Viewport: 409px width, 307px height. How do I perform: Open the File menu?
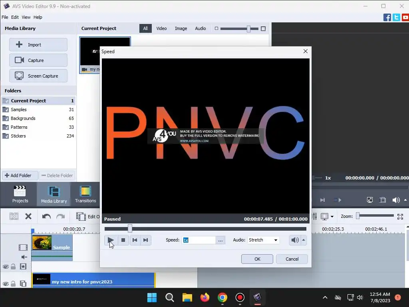pos(5,17)
